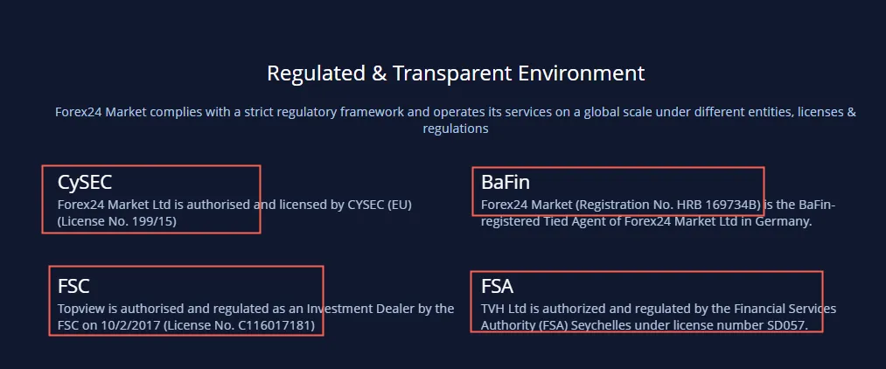The width and height of the screenshot is (886, 369).
Task: Click the word regulations under the intro
Action: tap(456, 129)
